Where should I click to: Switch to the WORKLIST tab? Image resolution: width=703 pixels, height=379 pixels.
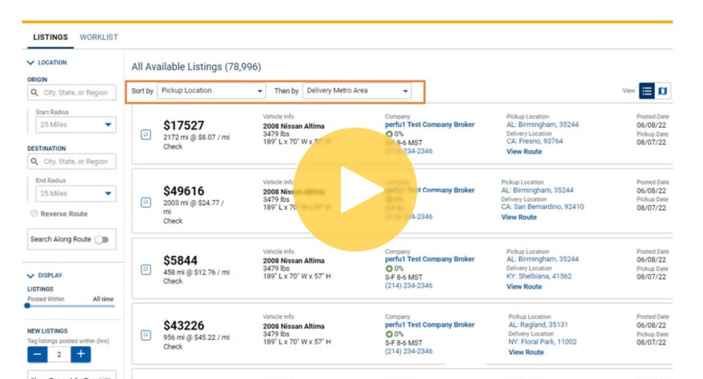[99, 37]
